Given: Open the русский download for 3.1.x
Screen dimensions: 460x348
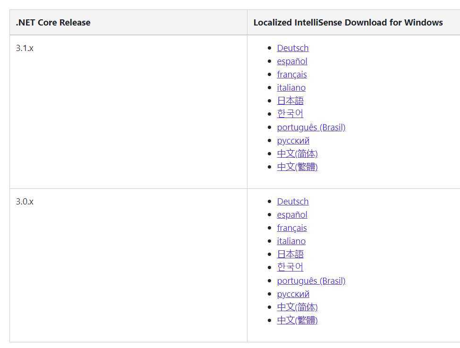Looking at the screenshot, I should point(293,141).
